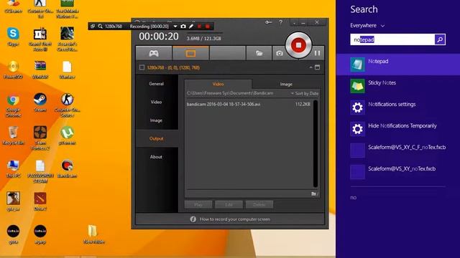Open the Bandicam registration key icon
Viewport: 460px width, 258px height.
(x=268, y=22)
